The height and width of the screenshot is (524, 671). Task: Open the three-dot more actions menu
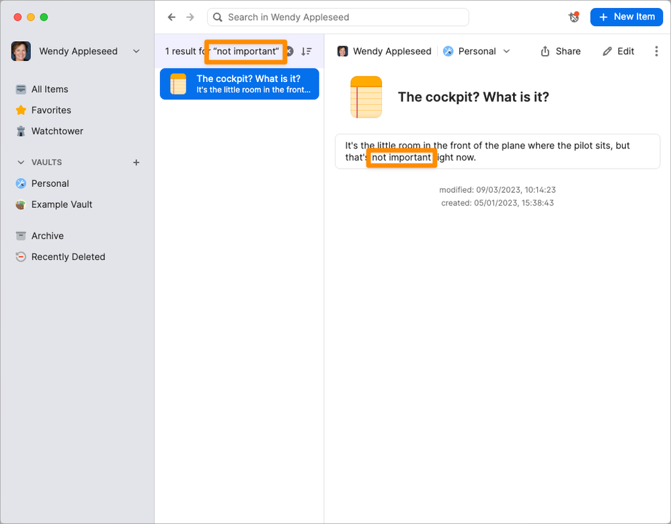pos(656,51)
